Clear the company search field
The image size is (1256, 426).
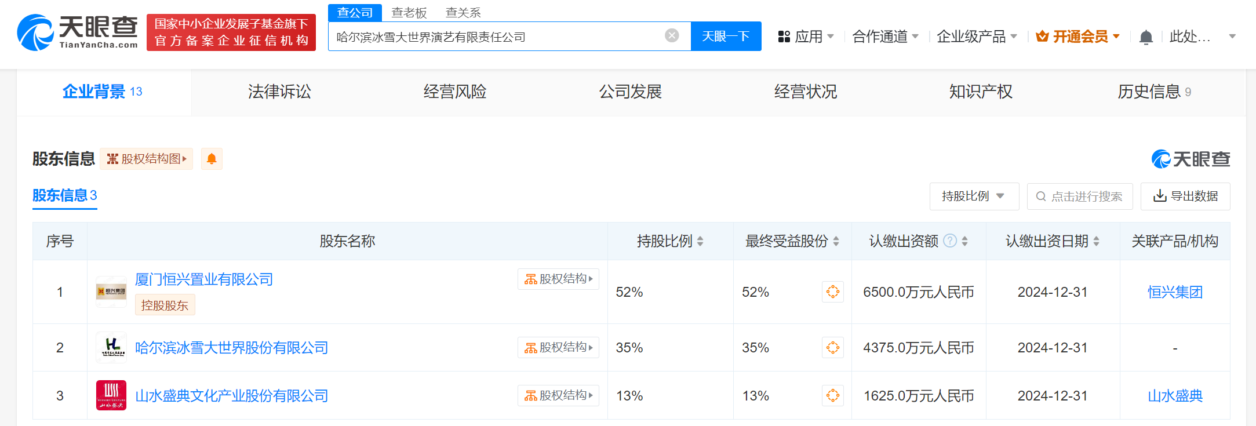coord(672,36)
